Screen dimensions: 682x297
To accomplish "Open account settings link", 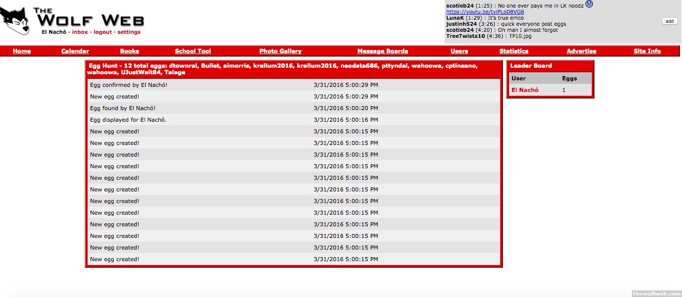I will point(129,32).
